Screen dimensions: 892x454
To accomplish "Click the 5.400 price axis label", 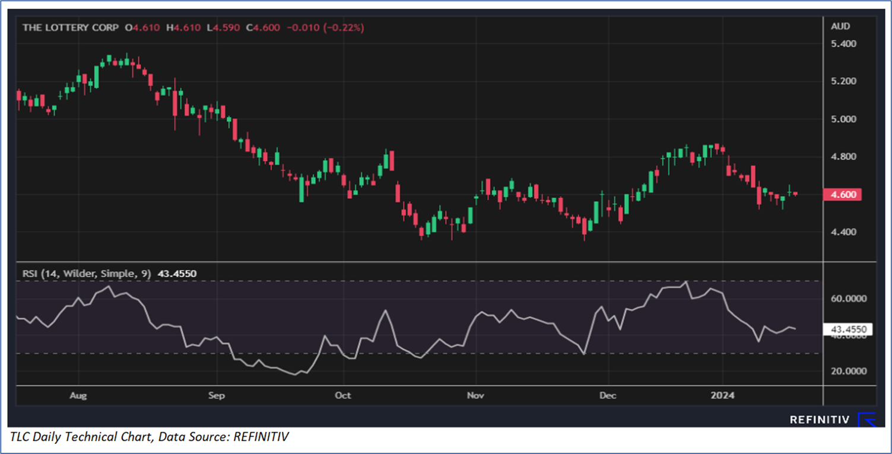I will 843,44.
